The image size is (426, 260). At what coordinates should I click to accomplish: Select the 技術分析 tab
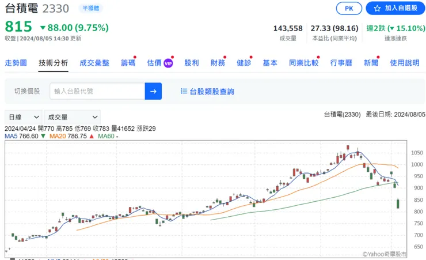click(53, 63)
